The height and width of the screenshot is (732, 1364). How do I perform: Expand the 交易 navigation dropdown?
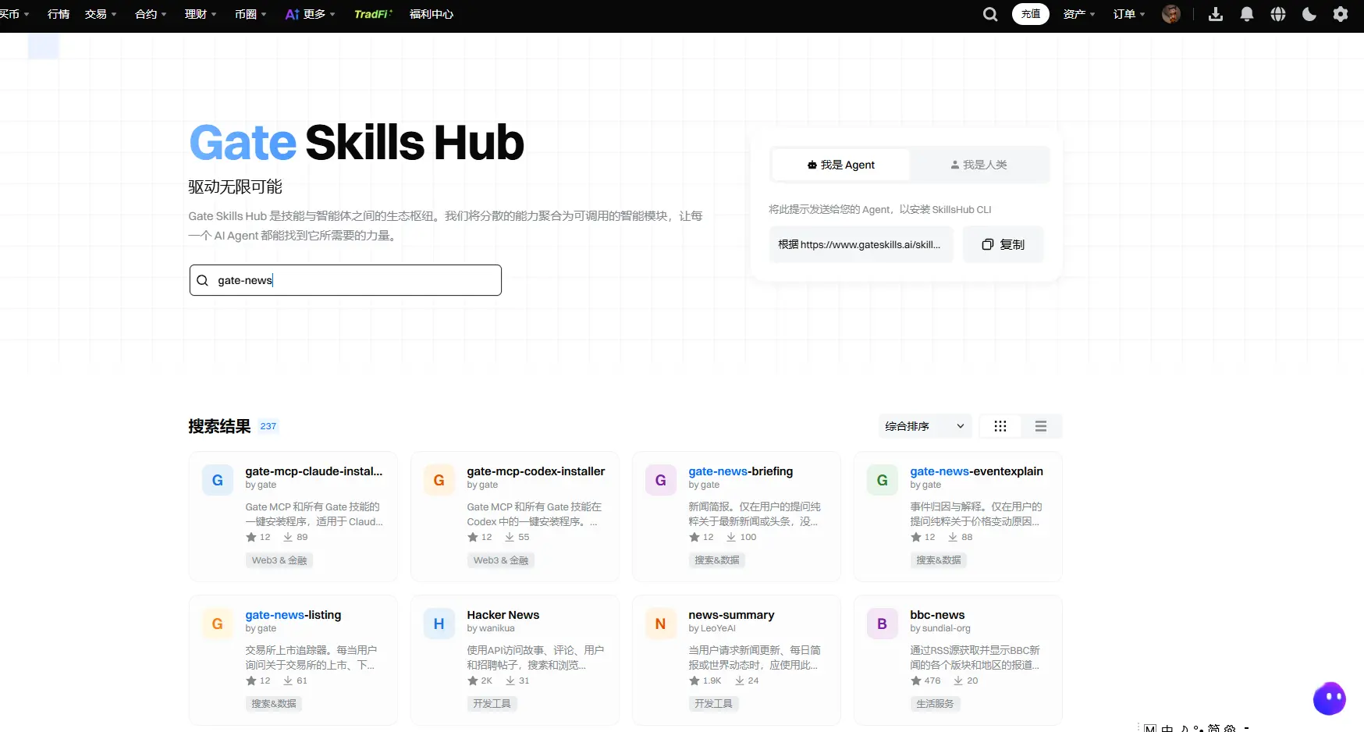click(x=101, y=14)
